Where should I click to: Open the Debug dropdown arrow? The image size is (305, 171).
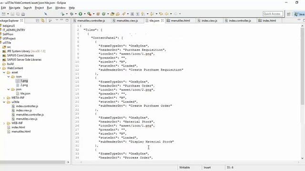76,14
